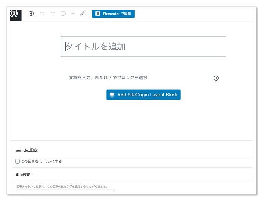This screenshot has height=201, width=263.
Task: Open the block inserter plus icon in toolbar
Action: point(31,14)
